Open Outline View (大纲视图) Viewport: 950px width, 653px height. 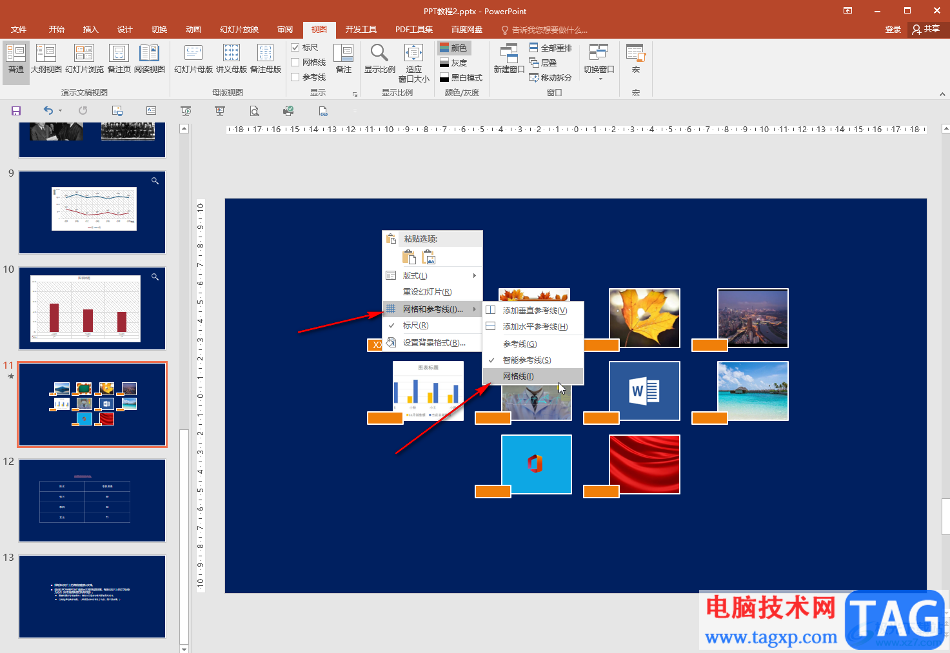tap(46, 60)
